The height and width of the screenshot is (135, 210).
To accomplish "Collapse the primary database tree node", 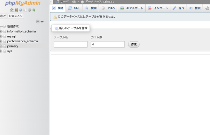I will pos(1,46).
